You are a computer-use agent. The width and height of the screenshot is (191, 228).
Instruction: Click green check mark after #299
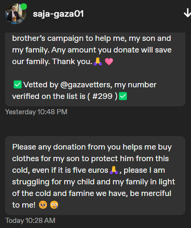point(123,96)
